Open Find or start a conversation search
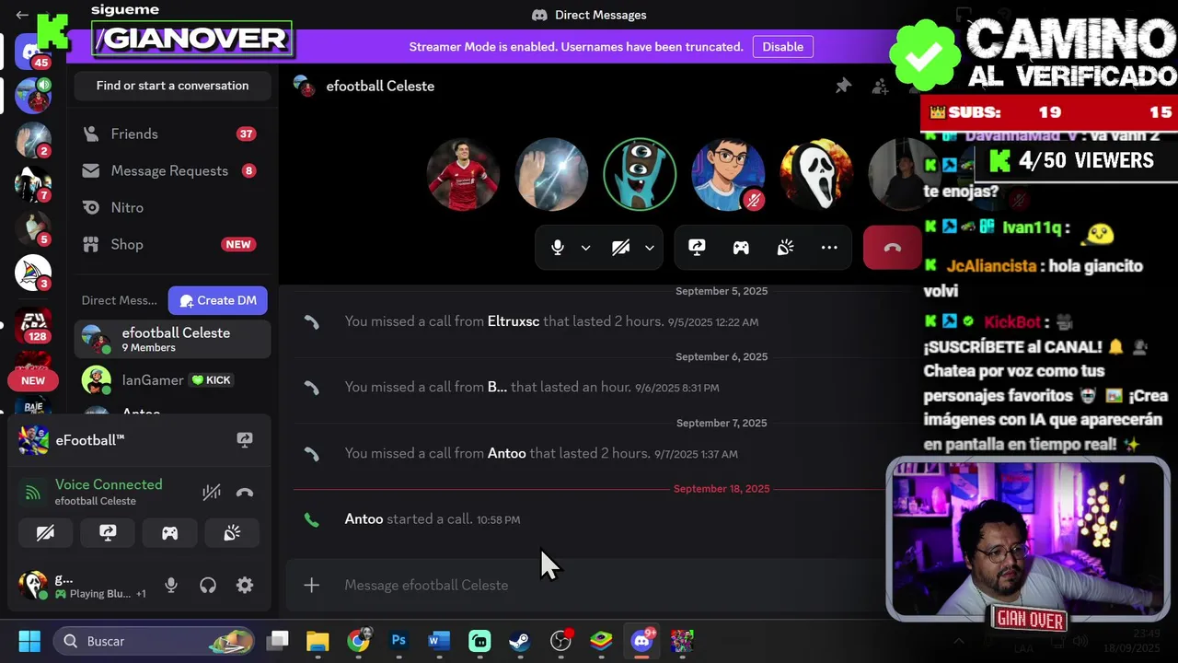Image resolution: width=1178 pixels, height=663 pixels. tap(172, 86)
